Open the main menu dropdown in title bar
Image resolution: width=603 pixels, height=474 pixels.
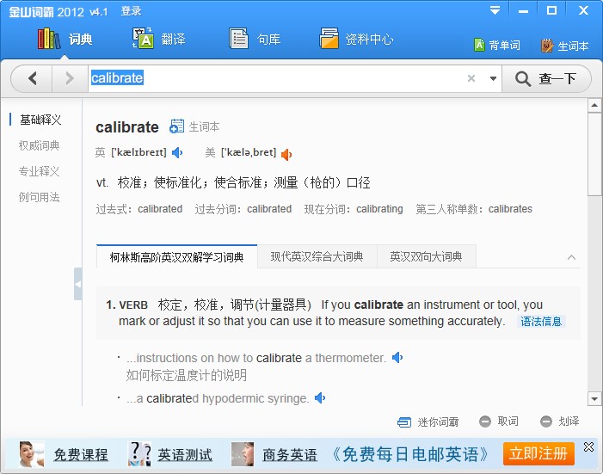tap(495, 10)
